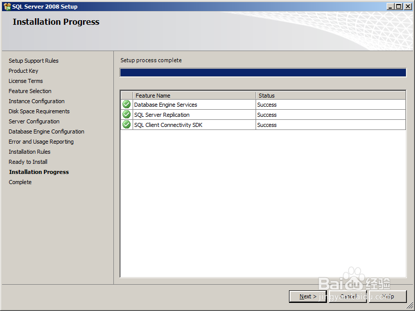Select the Feature Selection step

coord(30,91)
